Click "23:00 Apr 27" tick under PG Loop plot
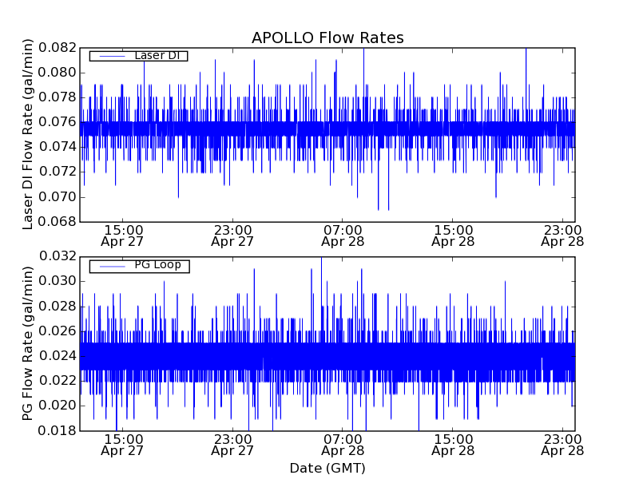Viewport: 639px width, 479px height. [x=232, y=445]
